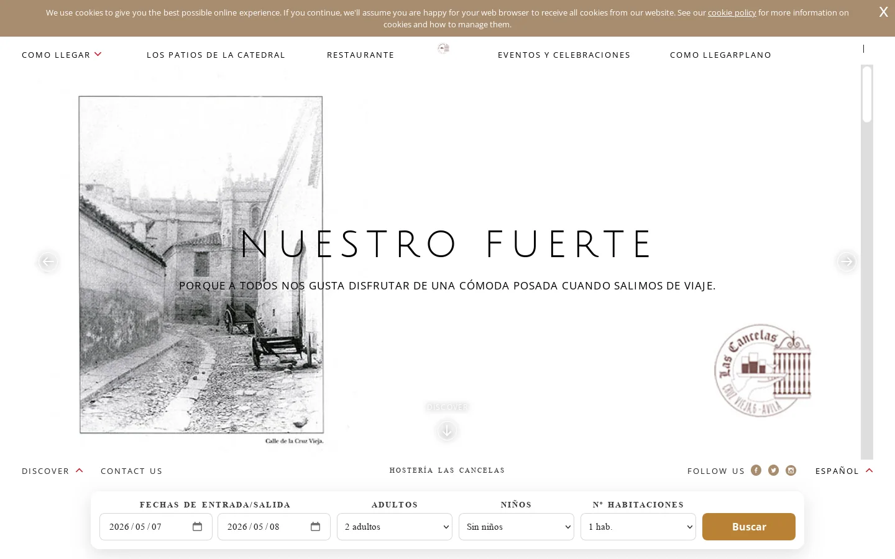Open the Instagram profile icon
This screenshot has width=895, height=559.
[x=791, y=470]
